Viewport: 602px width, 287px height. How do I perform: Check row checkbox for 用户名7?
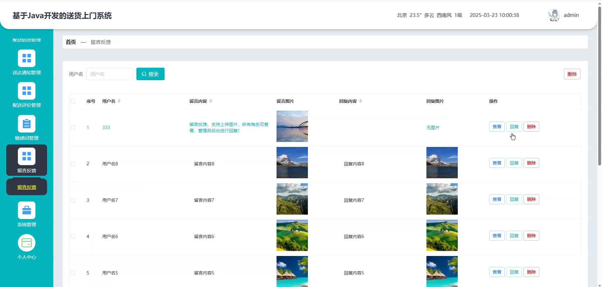pyautogui.click(x=73, y=200)
